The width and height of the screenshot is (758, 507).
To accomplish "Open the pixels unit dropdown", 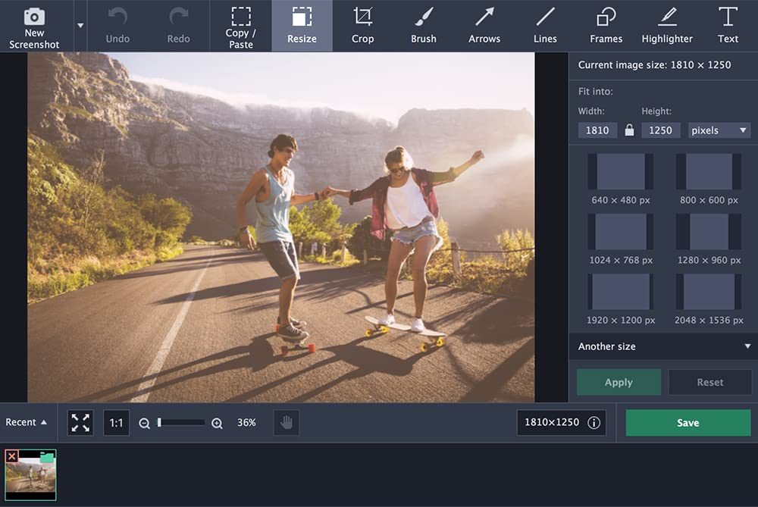I will (x=719, y=130).
